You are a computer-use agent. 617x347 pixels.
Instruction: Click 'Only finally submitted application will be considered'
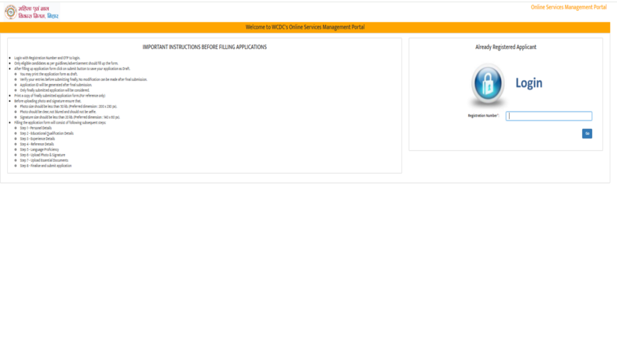55,90
